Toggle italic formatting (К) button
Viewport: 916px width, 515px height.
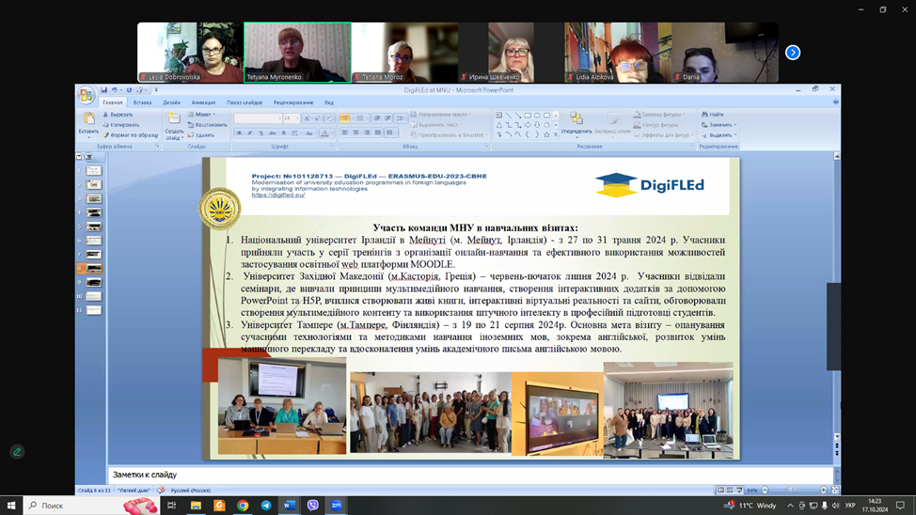click(x=250, y=133)
